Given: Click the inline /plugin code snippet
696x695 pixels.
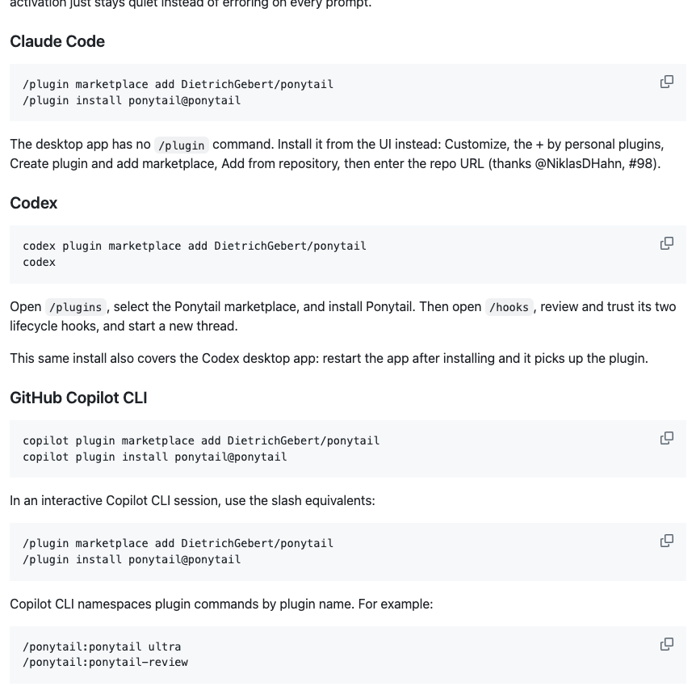Looking at the screenshot, I should tap(182, 145).
